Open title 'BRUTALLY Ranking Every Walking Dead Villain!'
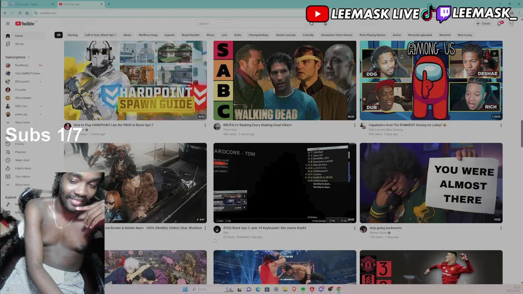The width and height of the screenshot is (523, 294). [257, 125]
